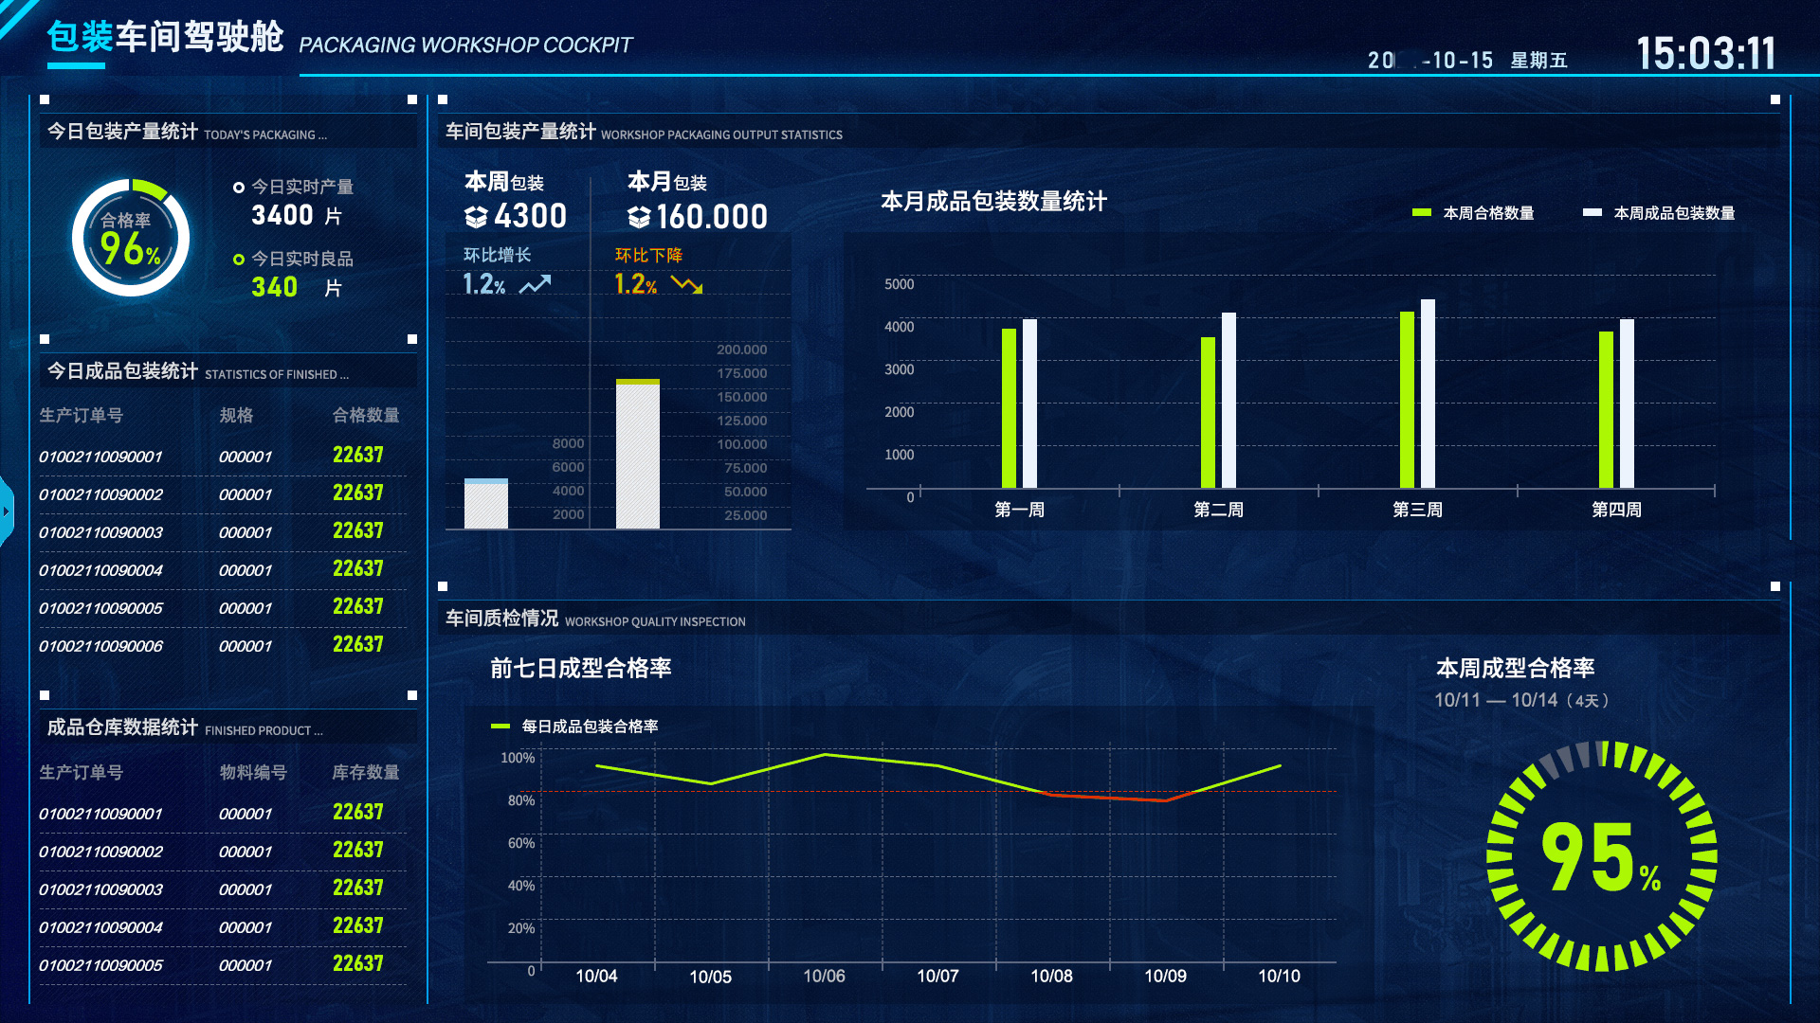Click the side arrow chevron on left edge
The width and height of the screenshot is (1820, 1023).
(x=8, y=511)
